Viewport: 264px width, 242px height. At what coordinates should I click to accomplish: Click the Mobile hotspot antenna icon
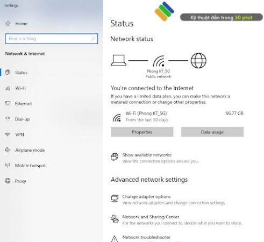8,165
